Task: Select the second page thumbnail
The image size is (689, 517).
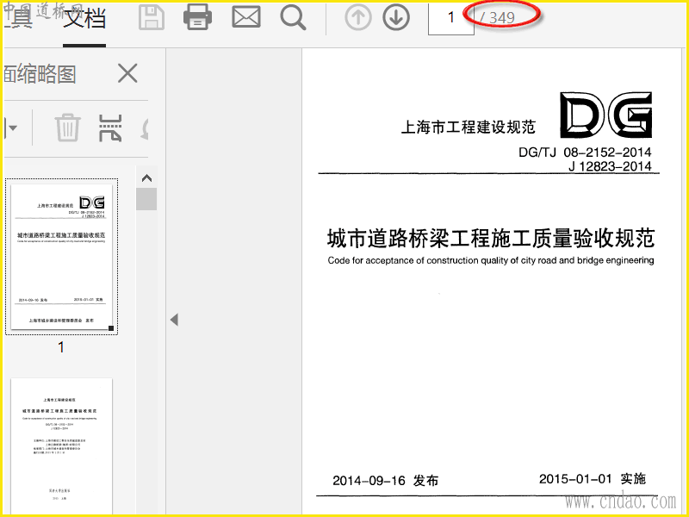Action: tap(61, 445)
